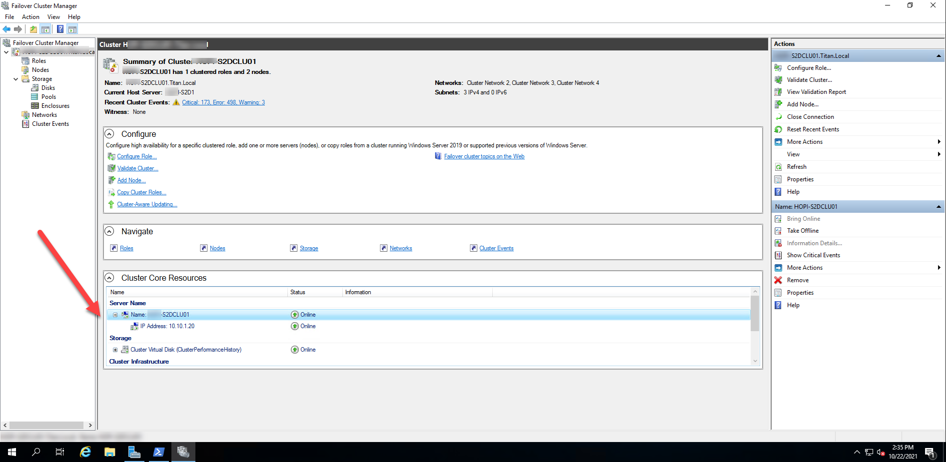Screen dimensions: 946x462
Task: Collapse the Storage tree node
Action: 15,79
